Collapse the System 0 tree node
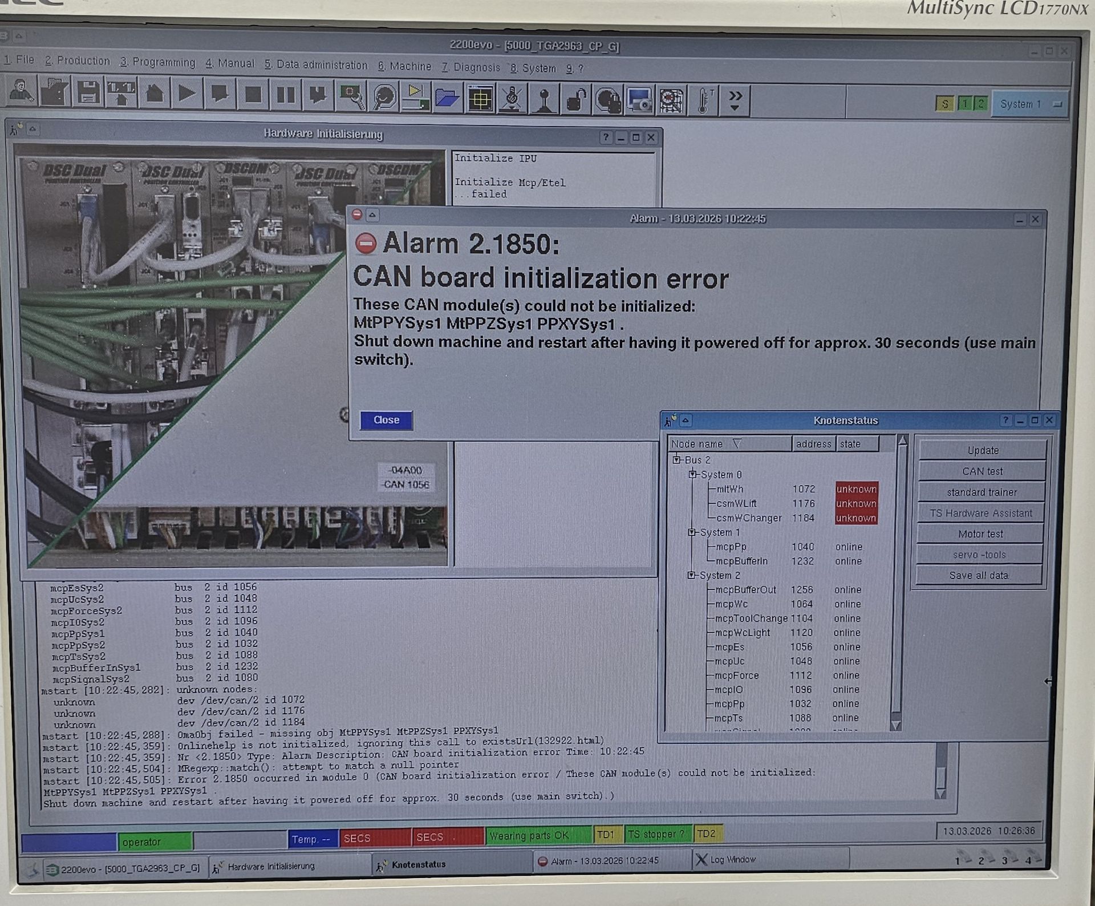 coord(692,474)
